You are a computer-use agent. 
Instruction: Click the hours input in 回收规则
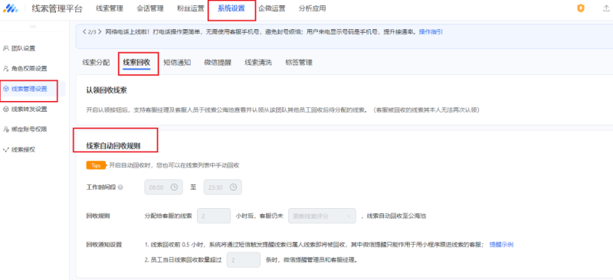point(214,216)
